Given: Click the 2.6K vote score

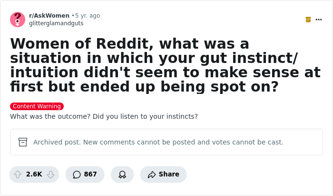Looking at the screenshot, I should [x=34, y=175].
